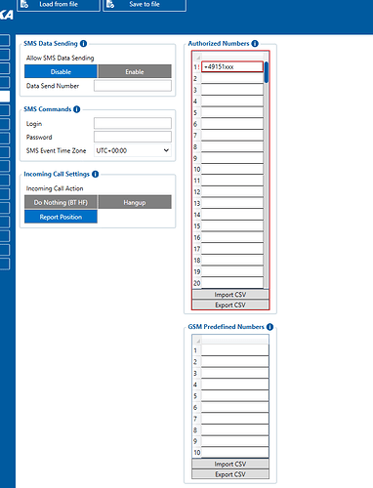373x488 pixels.
Task: Disable SMS Data Sending
Action: (x=61, y=71)
